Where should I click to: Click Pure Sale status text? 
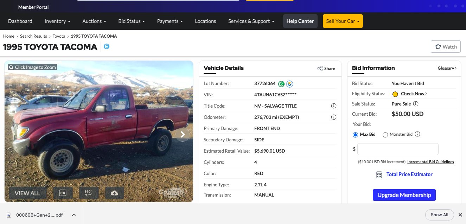tap(401, 104)
